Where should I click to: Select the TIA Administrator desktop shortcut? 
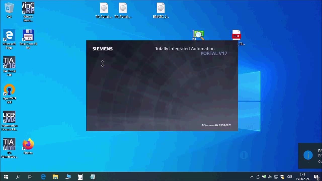(x=9, y=148)
